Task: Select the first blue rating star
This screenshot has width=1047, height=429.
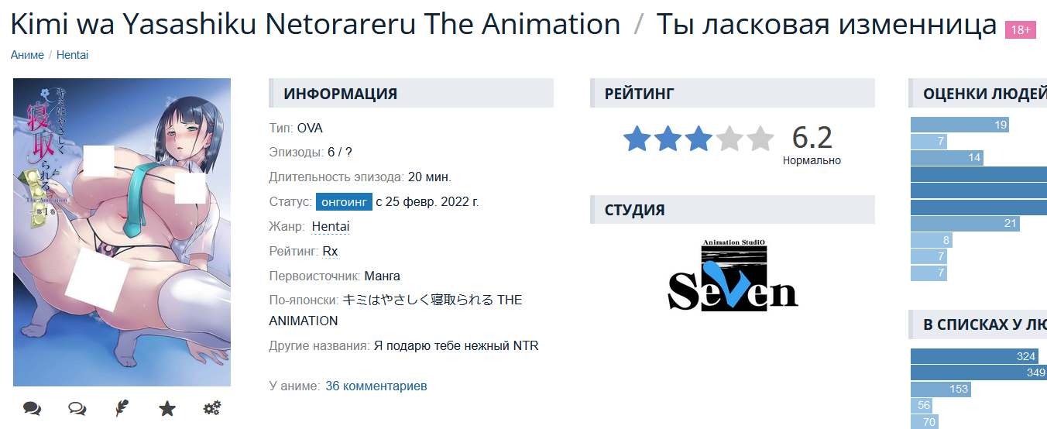Action: coord(637,139)
